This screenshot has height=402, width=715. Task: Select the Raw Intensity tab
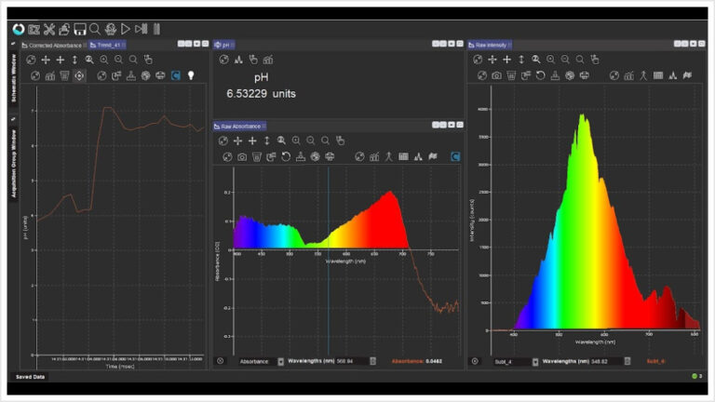click(x=490, y=45)
